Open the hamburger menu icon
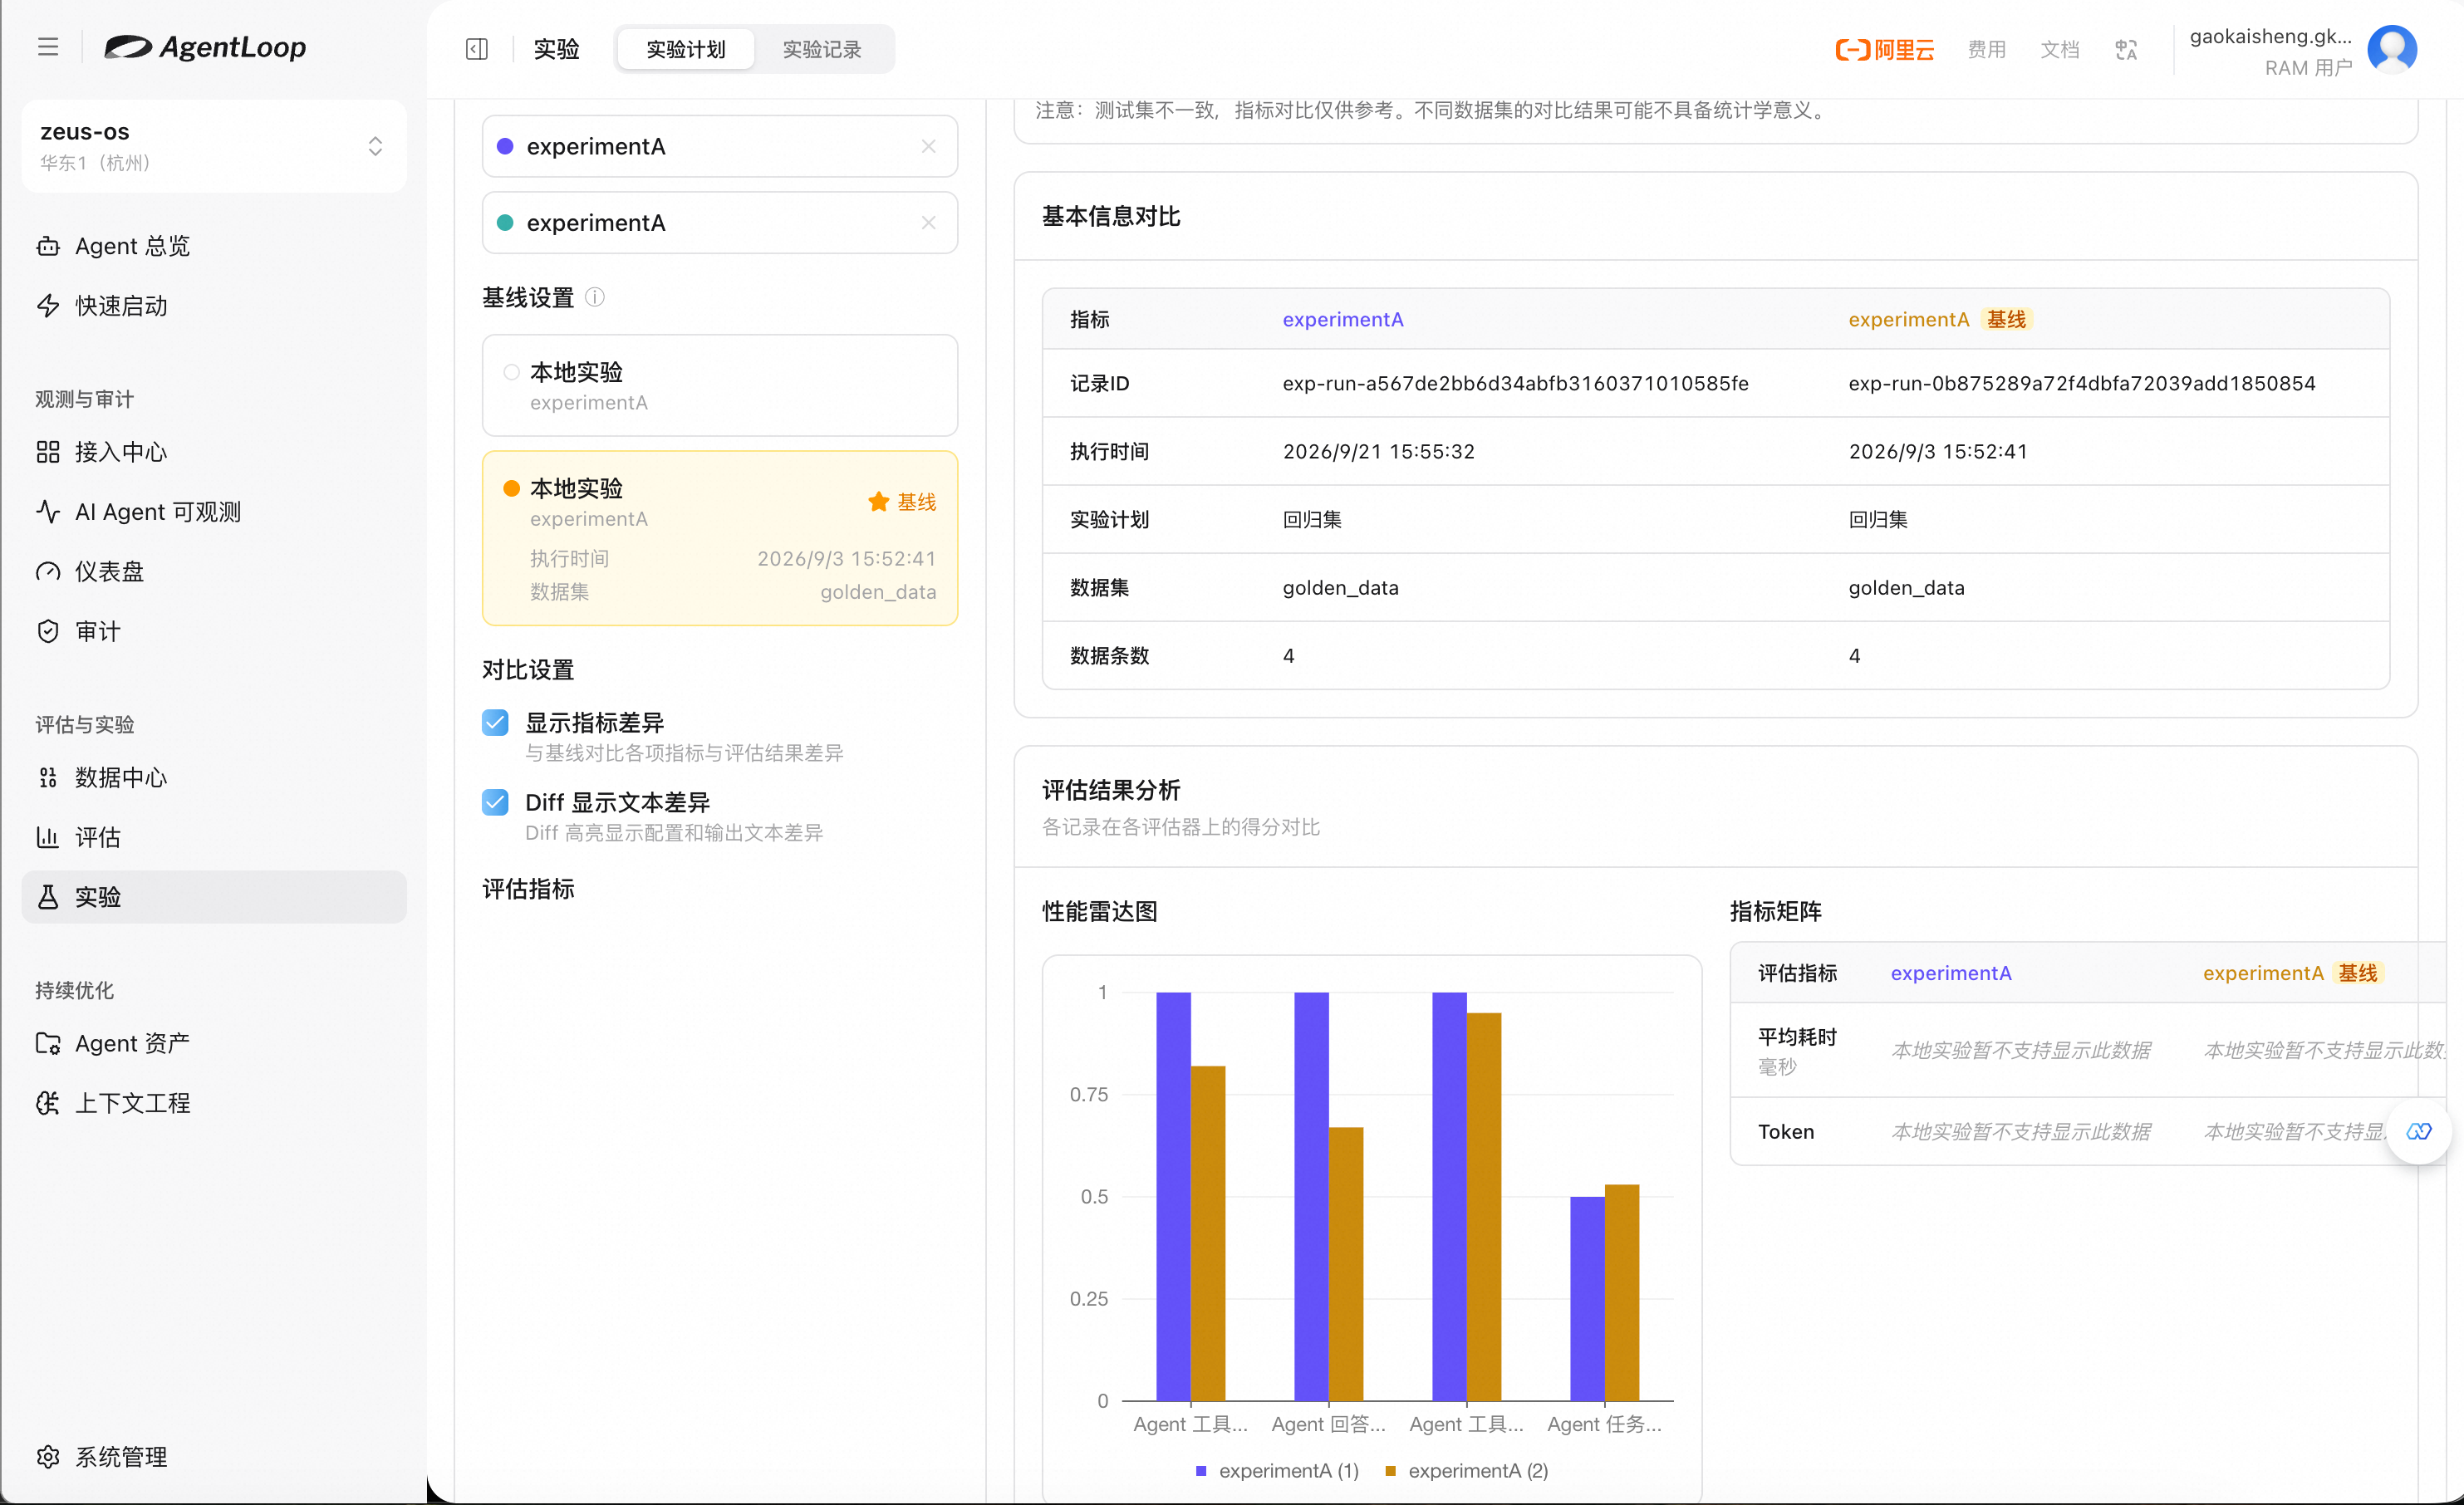 pos(48,47)
